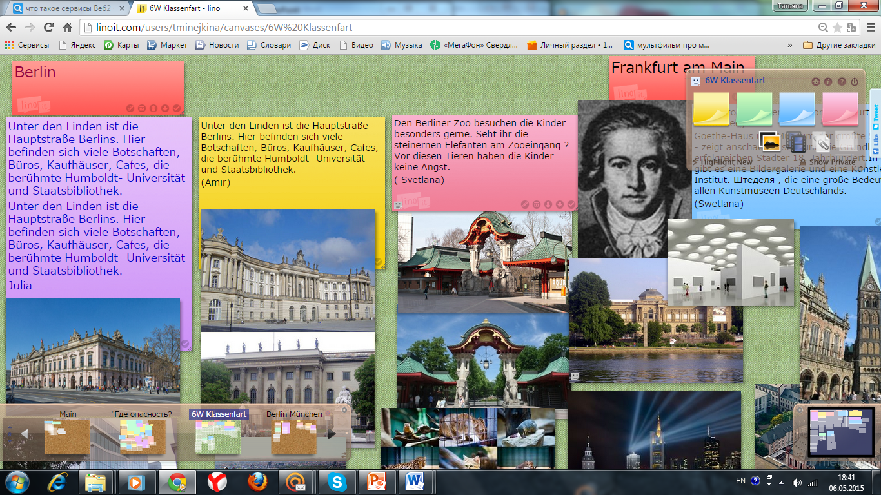Toggle Highlight New in lino palette
Screen dimensions: 881x495
click(722, 162)
